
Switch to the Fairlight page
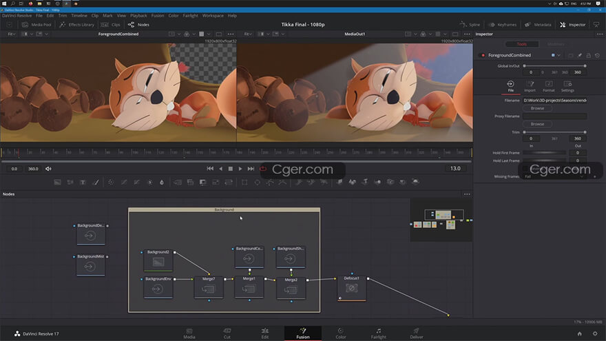pyautogui.click(x=378, y=333)
